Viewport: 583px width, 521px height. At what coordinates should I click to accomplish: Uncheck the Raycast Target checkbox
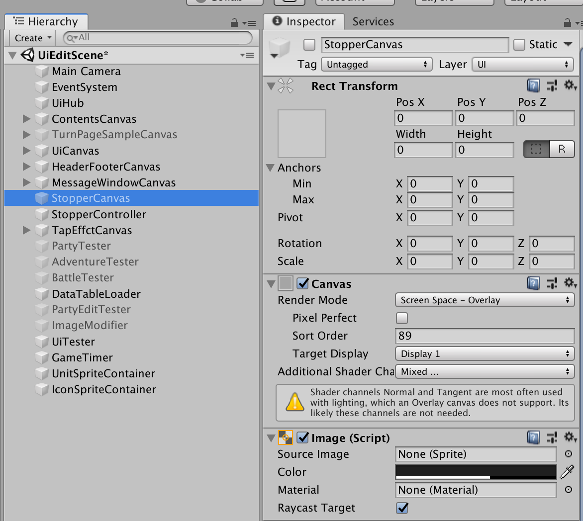pos(402,508)
